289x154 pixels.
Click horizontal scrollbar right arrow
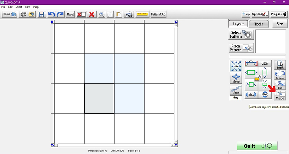tap(173, 145)
